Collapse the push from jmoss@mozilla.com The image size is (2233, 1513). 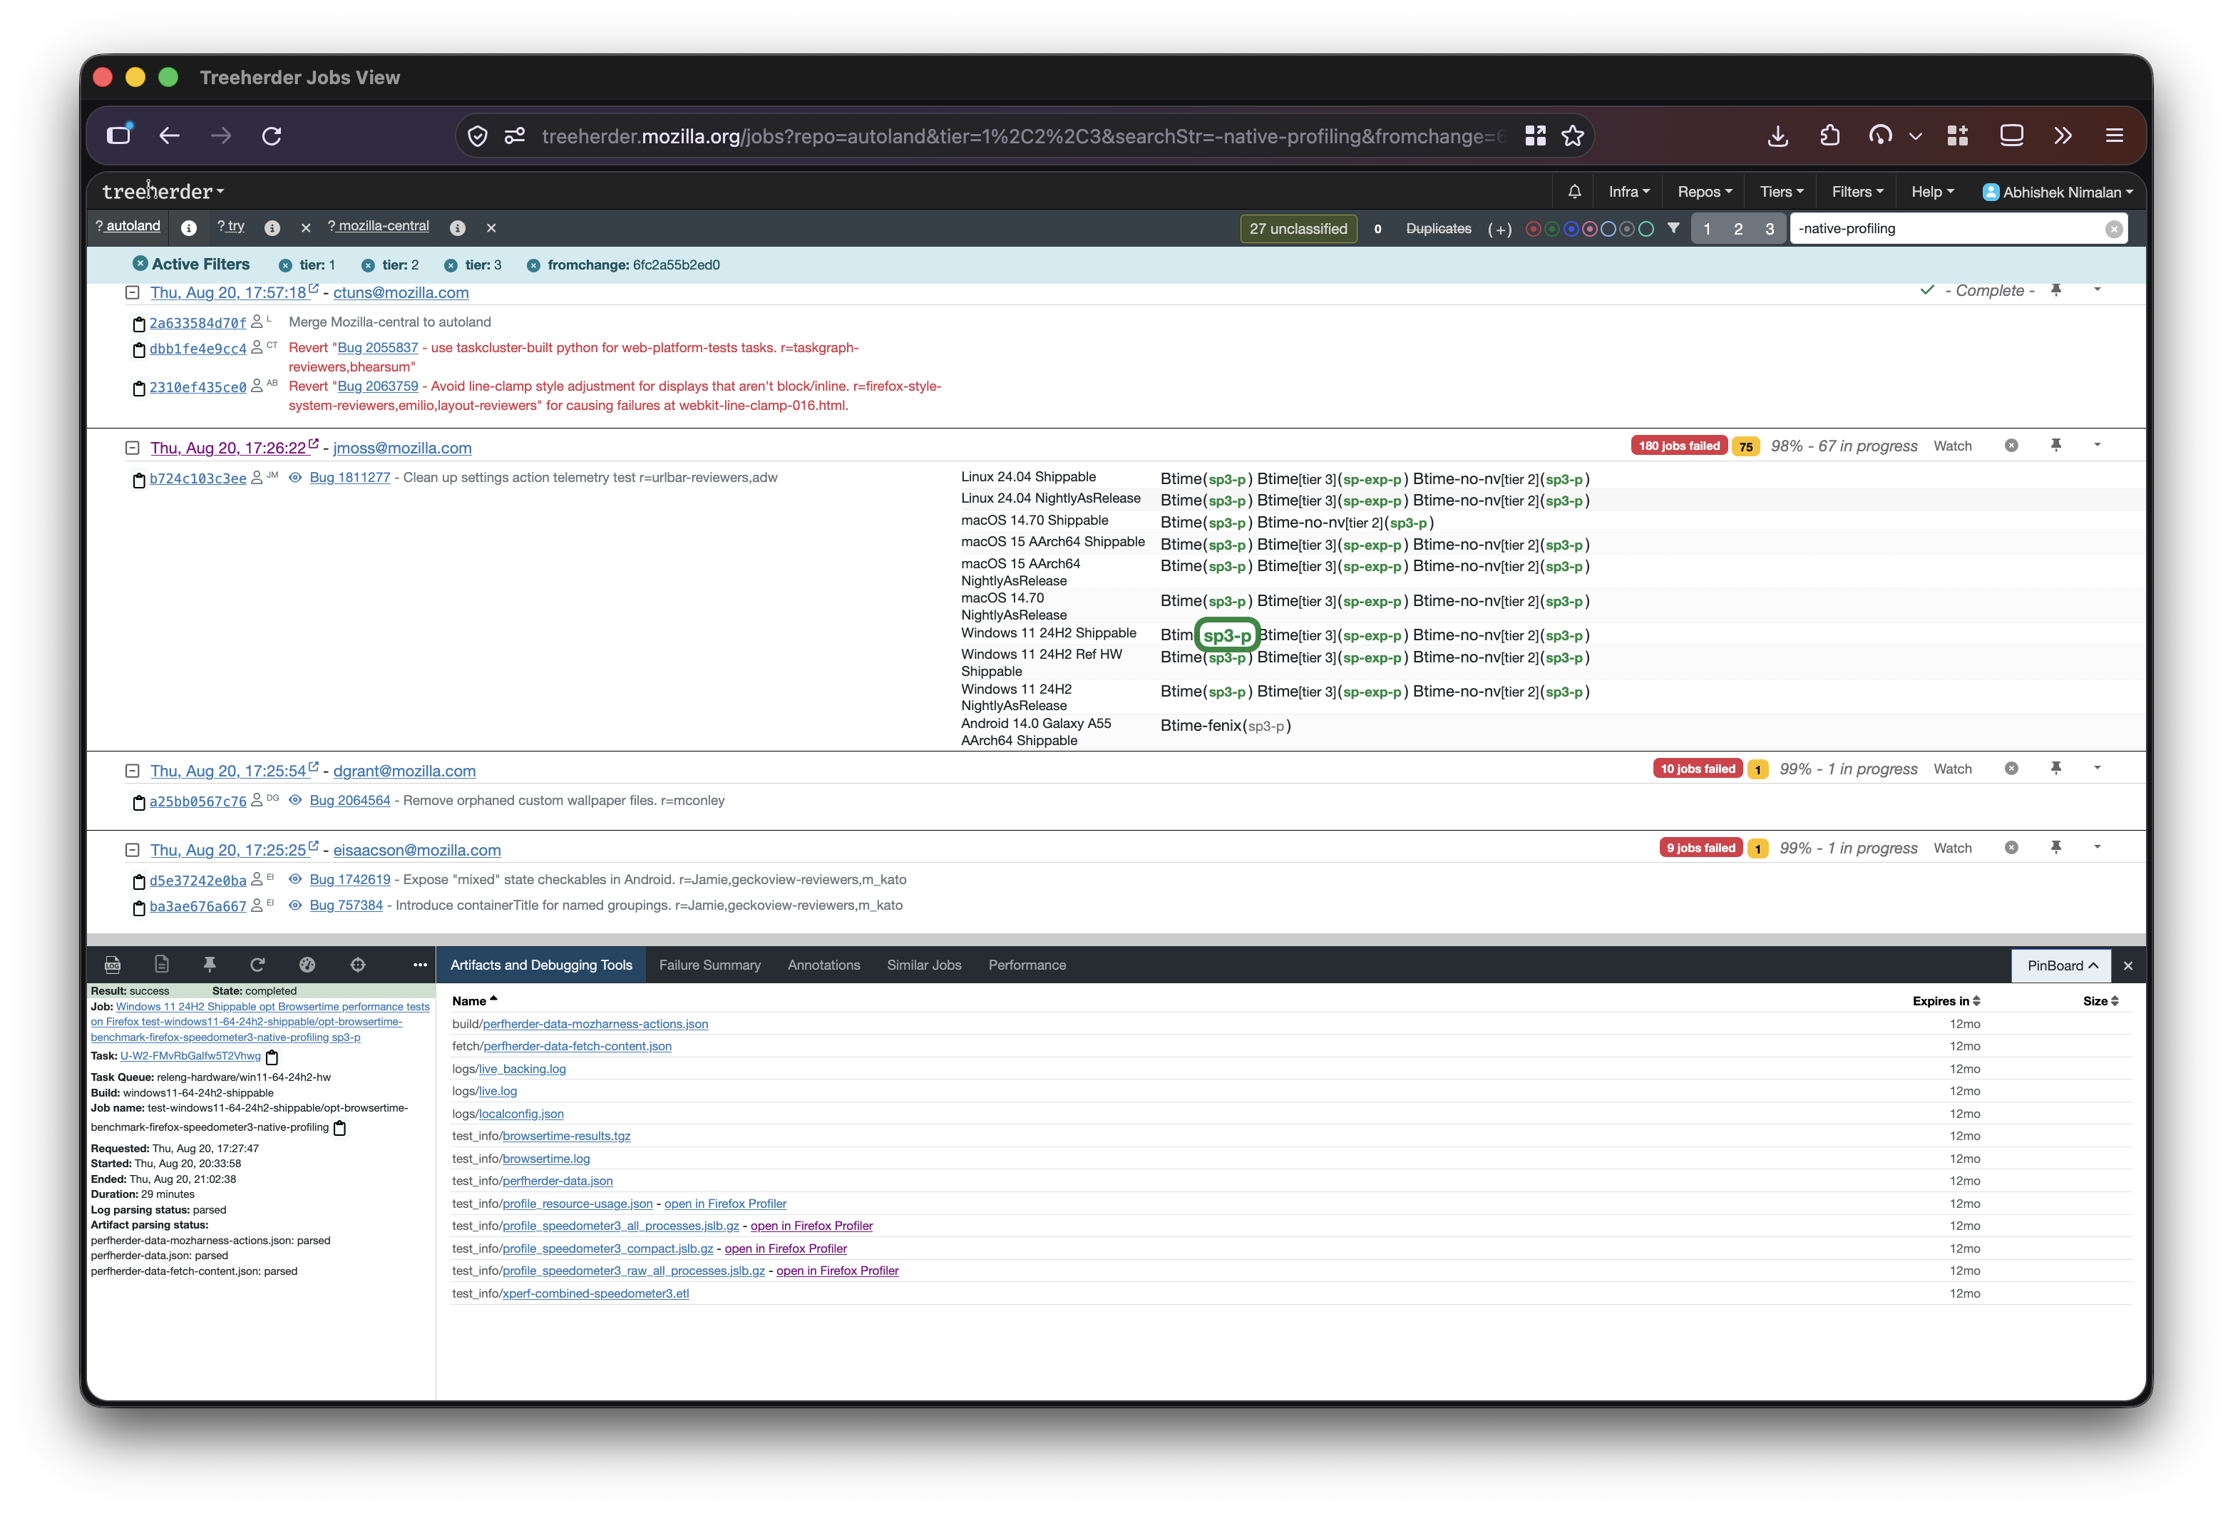(x=133, y=448)
